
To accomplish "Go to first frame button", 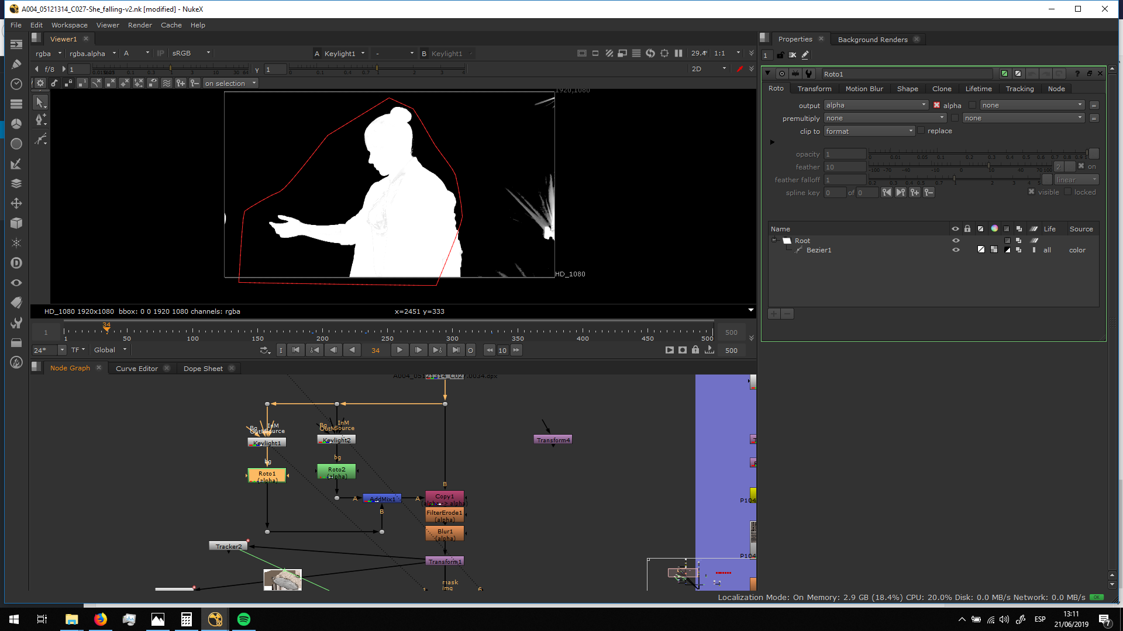I will [296, 350].
